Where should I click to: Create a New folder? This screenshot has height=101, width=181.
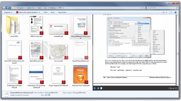point(62,12)
